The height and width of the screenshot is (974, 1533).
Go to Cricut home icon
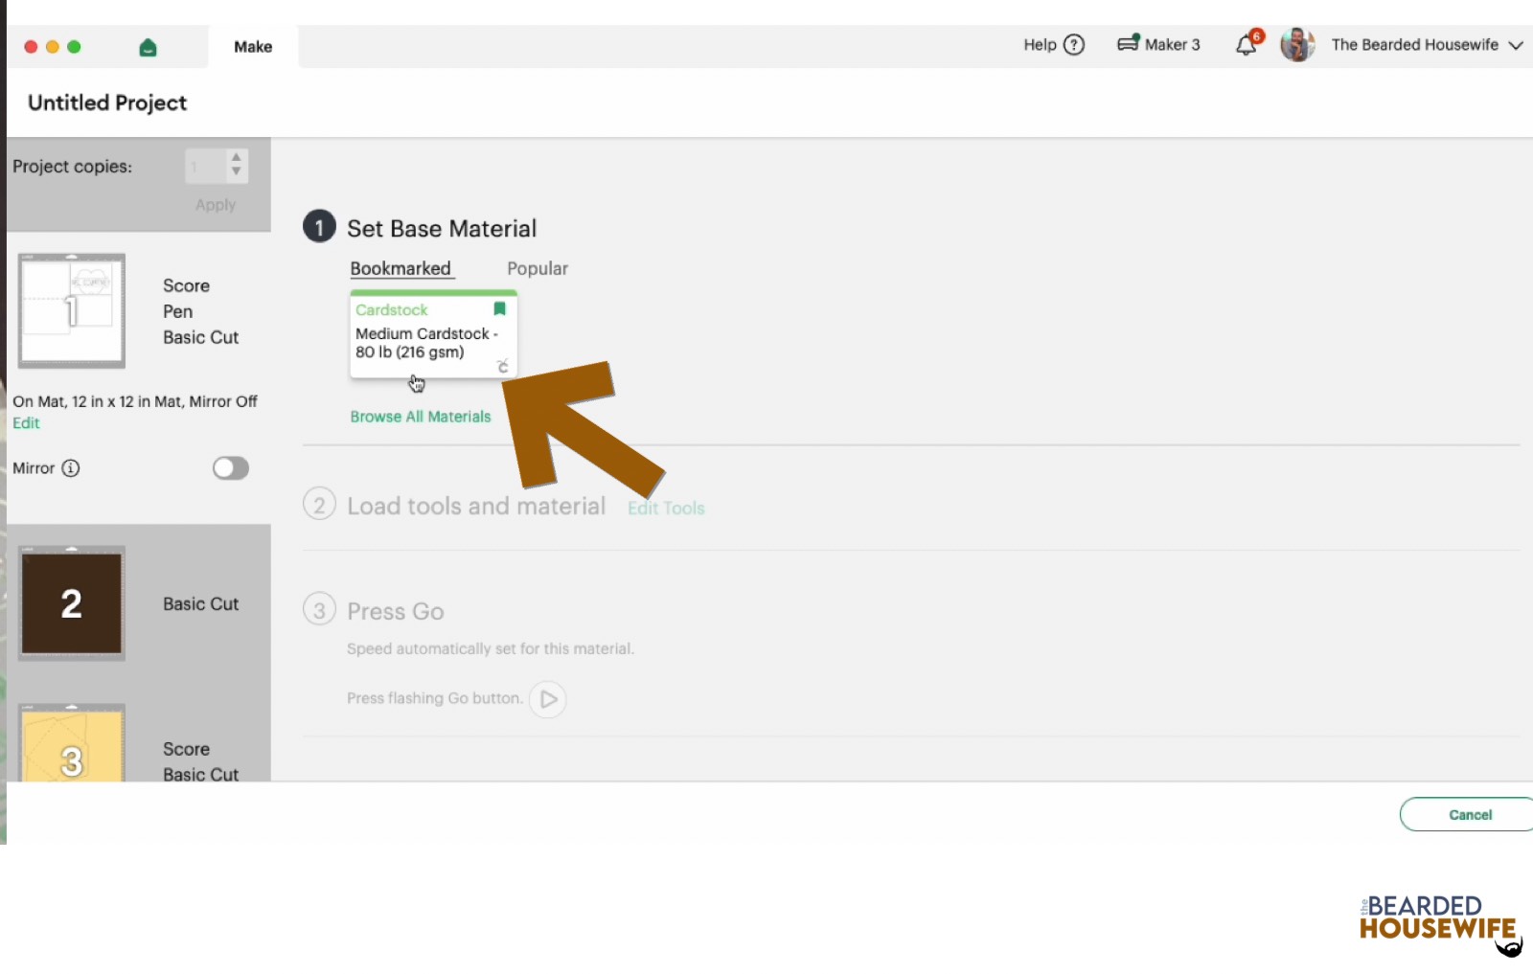[x=148, y=47]
